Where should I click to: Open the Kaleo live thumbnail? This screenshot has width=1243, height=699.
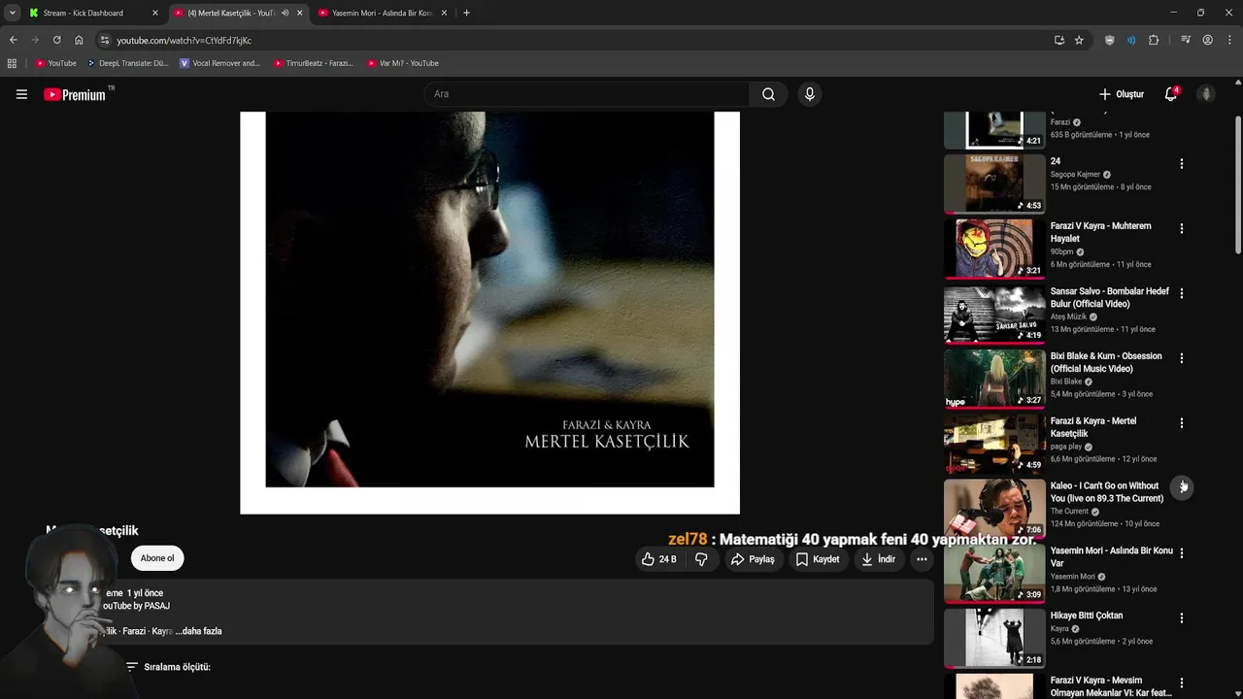(x=994, y=507)
